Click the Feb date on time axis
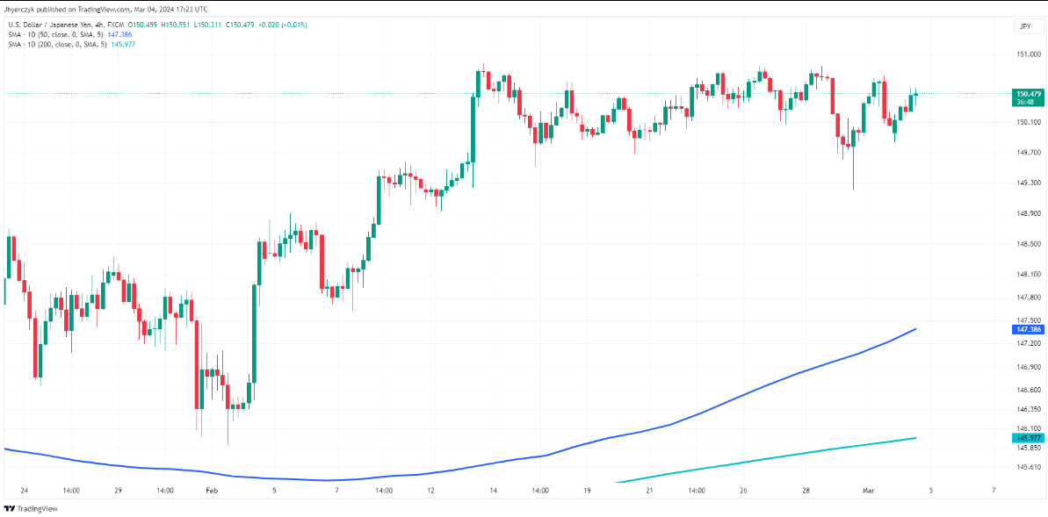Screen dimensions: 1048x517 coord(209,490)
